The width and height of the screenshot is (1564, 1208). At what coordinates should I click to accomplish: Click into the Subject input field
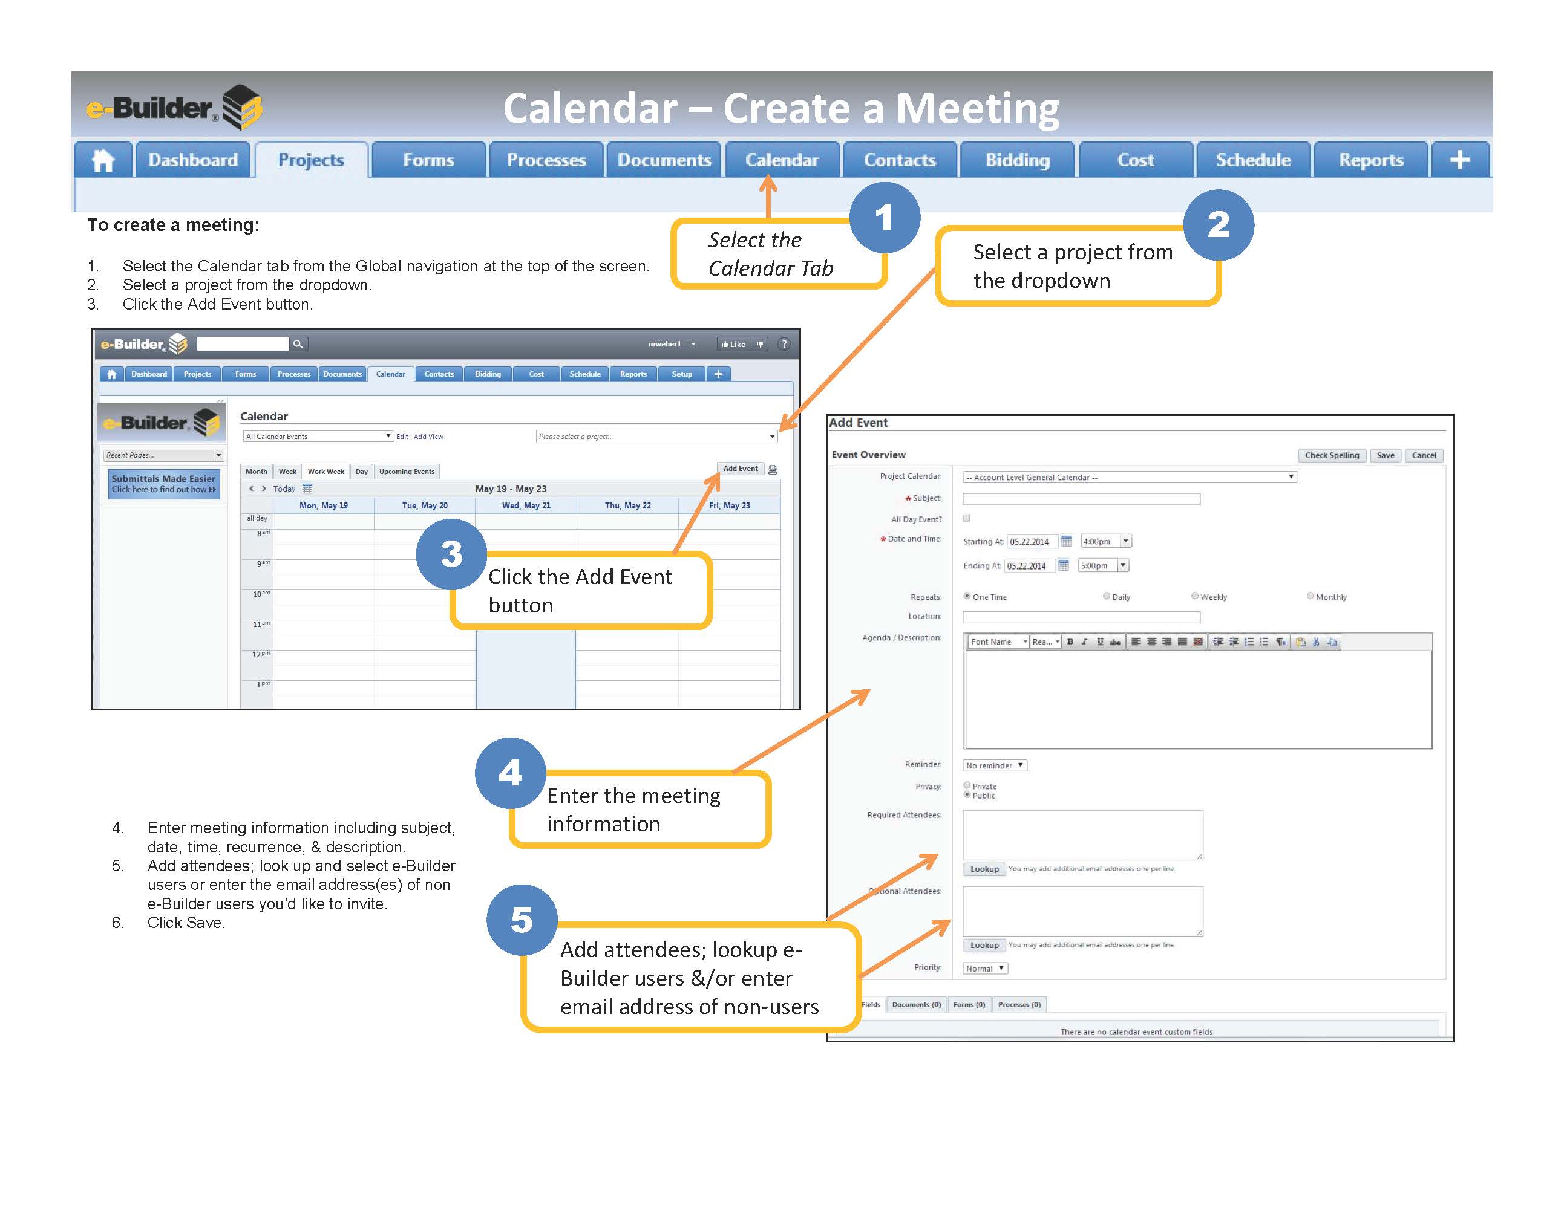point(1081,499)
